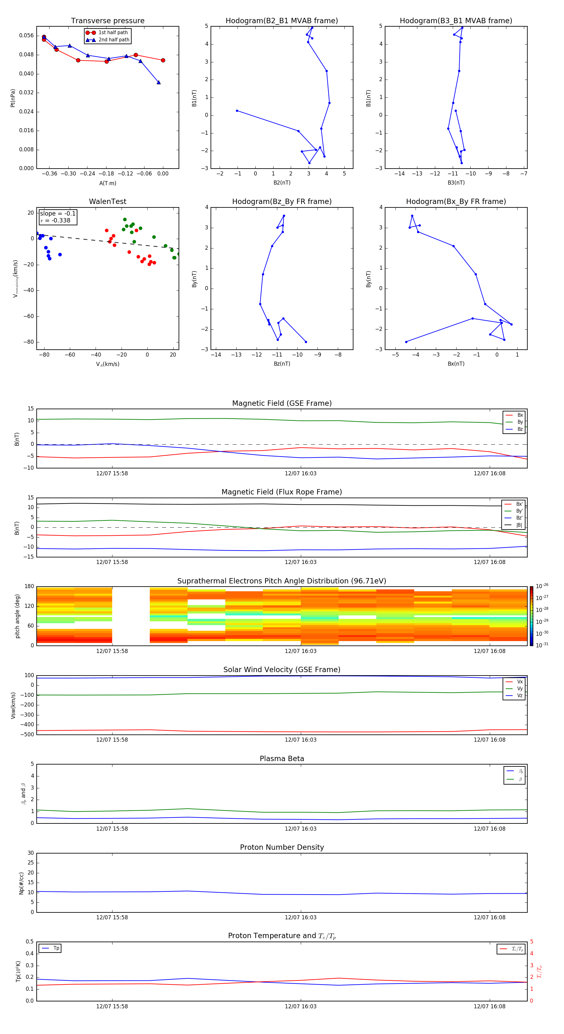Click the "Hodogram(B3_B1 MVAB frame)" title
The width and height of the screenshot is (564, 1034).
[456, 20]
